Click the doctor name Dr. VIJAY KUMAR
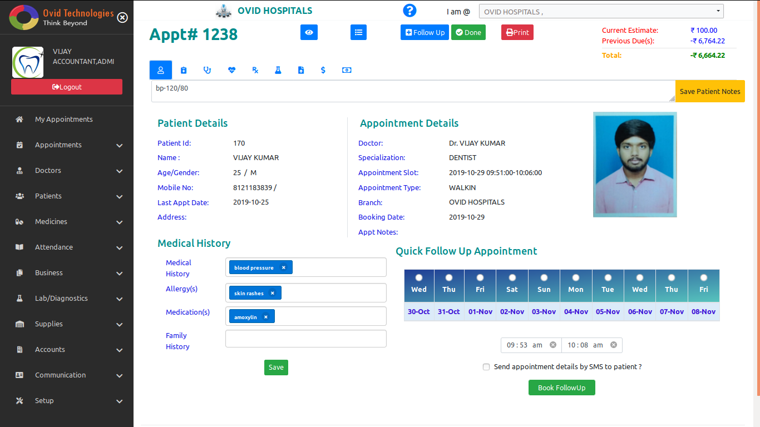 pyautogui.click(x=477, y=143)
